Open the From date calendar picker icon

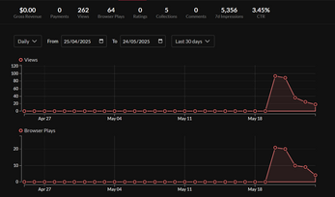(101, 41)
